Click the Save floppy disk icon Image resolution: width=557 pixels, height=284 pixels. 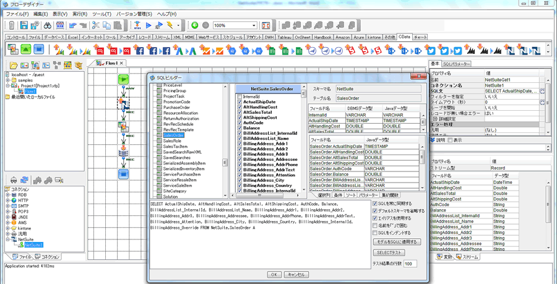coord(24,25)
